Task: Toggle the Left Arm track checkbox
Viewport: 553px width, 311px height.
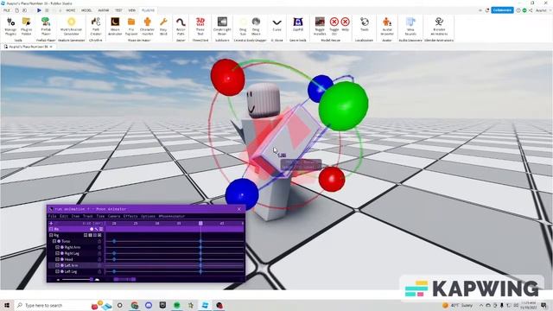Action: coord(58,265)
